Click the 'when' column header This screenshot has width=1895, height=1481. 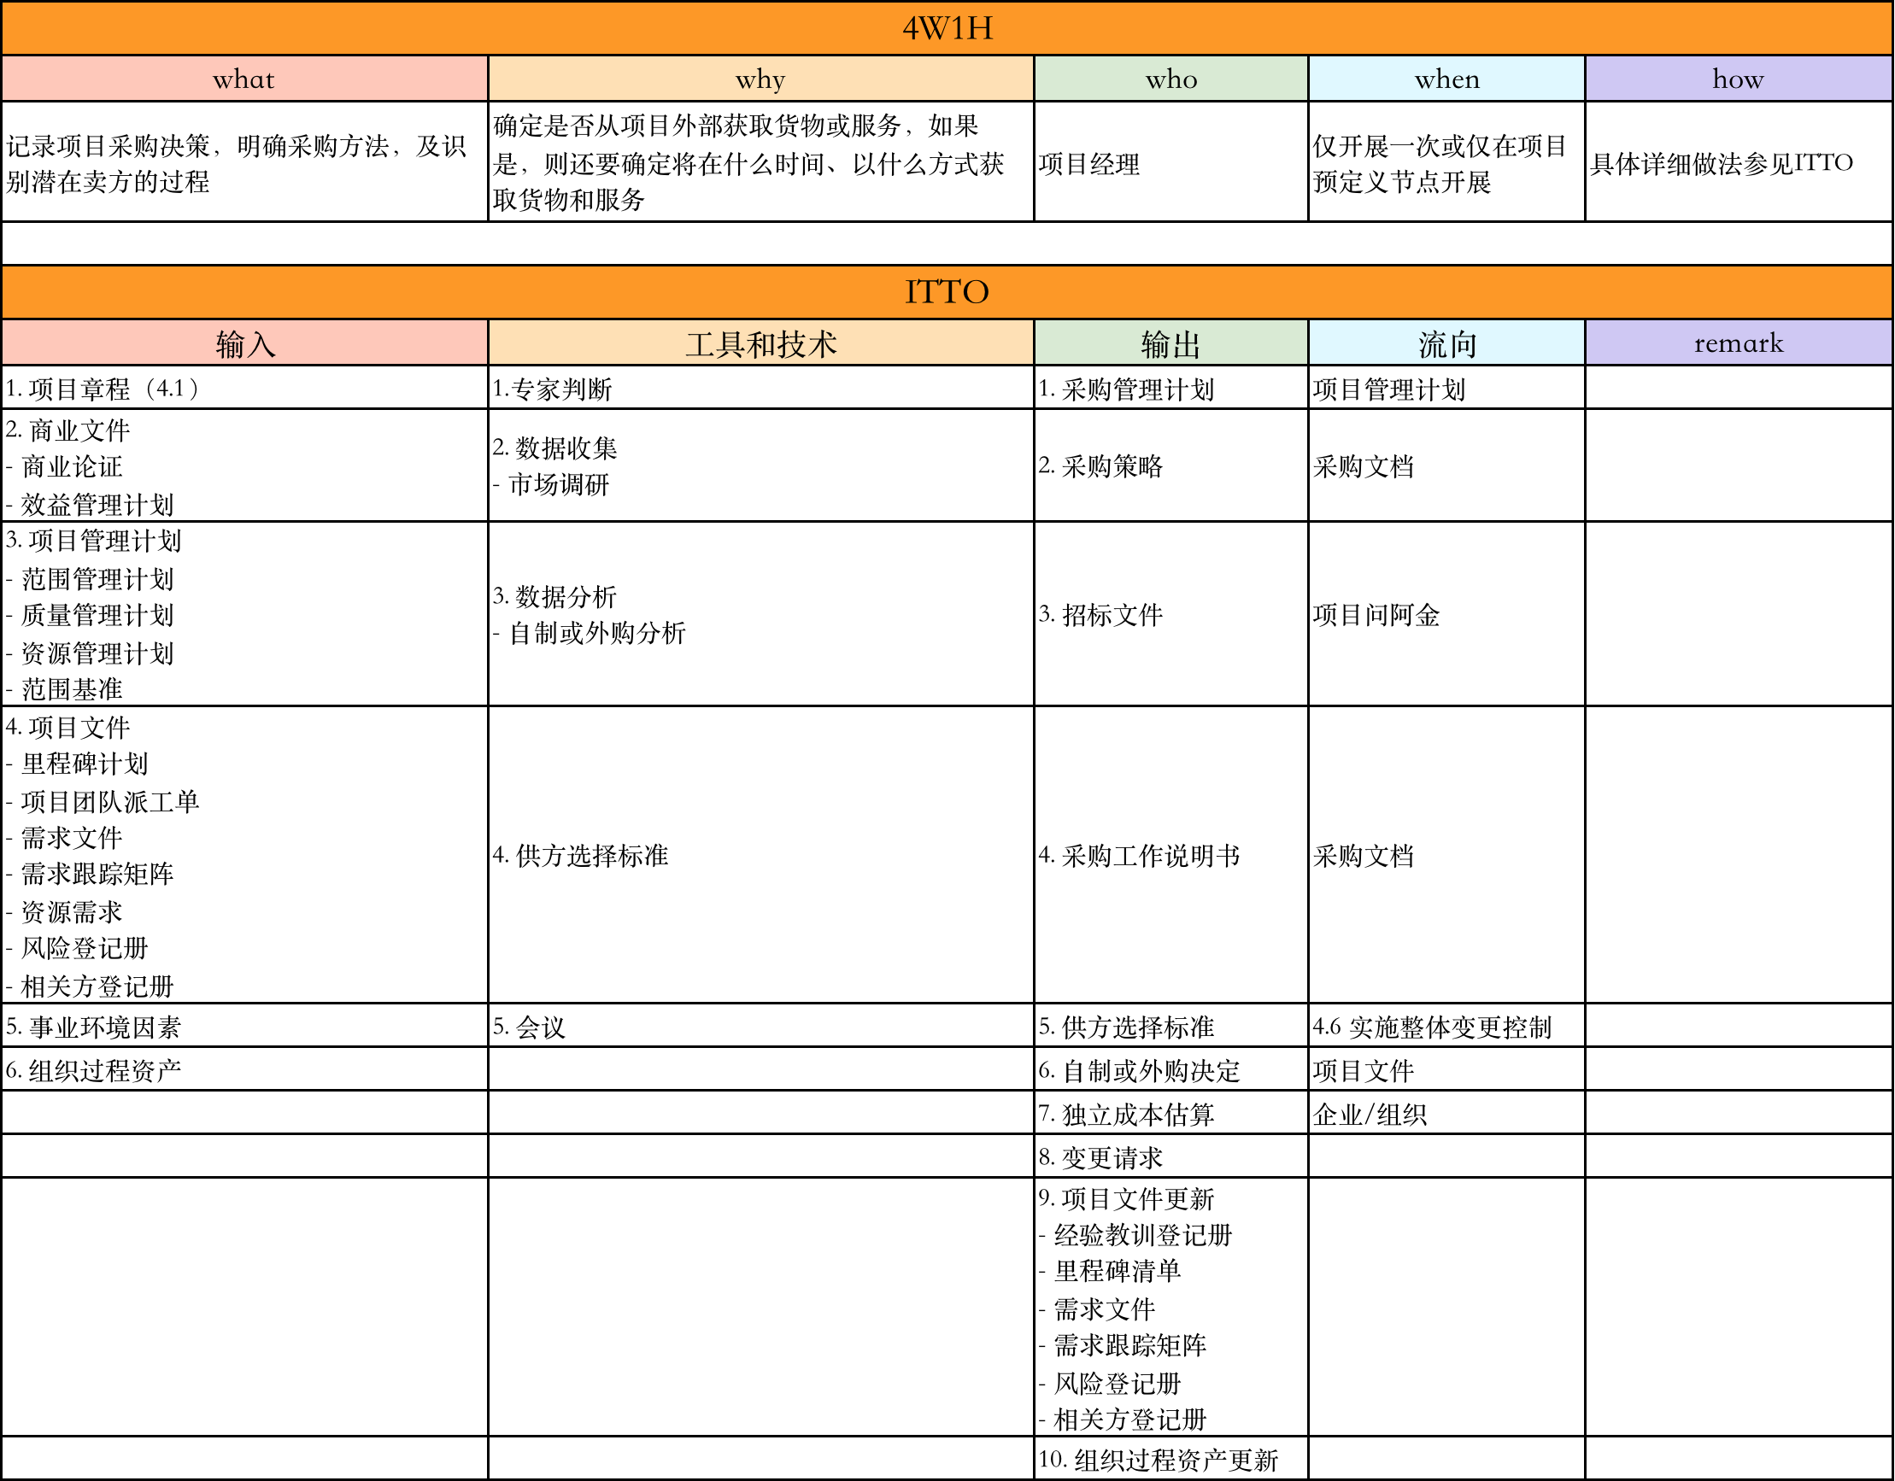point(1447,79)
